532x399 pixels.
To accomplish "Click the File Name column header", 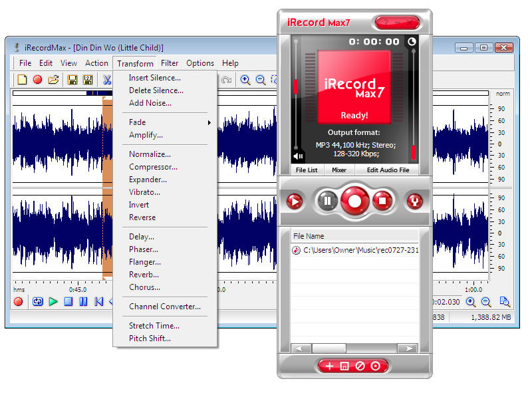I will 355,236.
